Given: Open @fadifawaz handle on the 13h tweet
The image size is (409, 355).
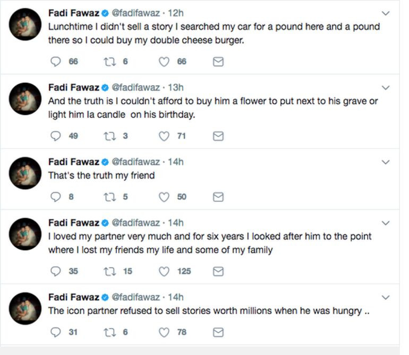Looking at the screenshot, I should 135,87.
